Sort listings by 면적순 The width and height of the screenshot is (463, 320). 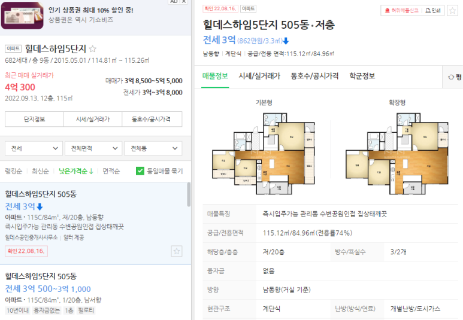[x=111, y=171]
